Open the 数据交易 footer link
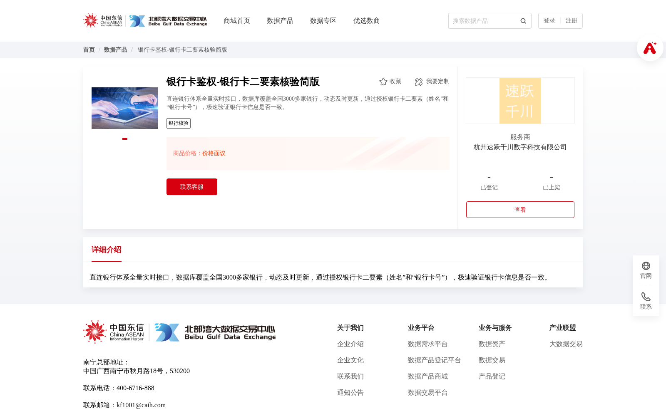 (492, 360)
